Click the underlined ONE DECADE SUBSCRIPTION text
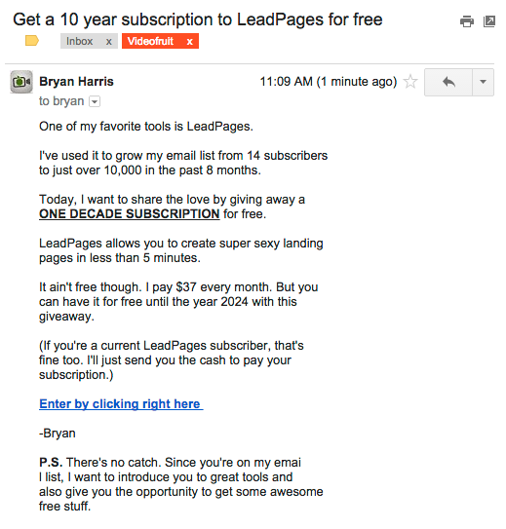 point(130,214)
